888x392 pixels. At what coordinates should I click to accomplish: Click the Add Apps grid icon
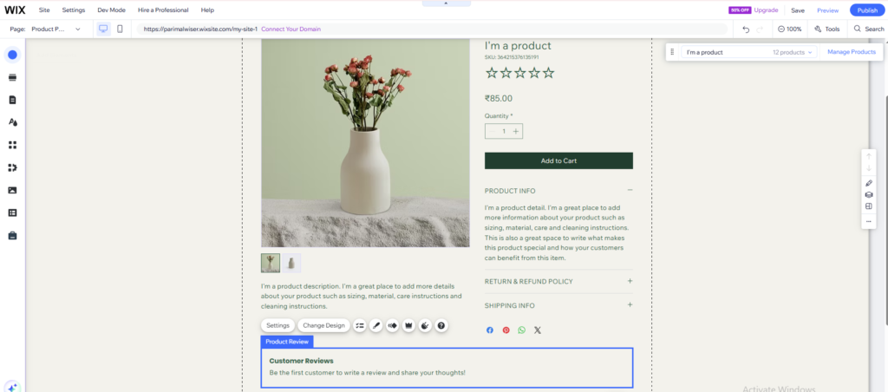point(12,145)
